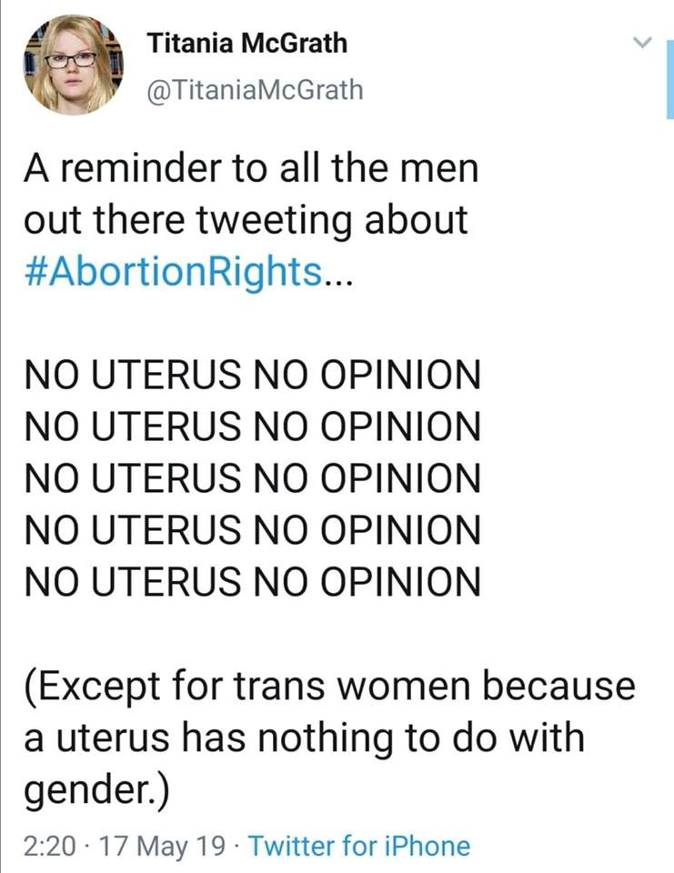
Task: Select the second NO UTERUS NO OPINION line
Action: point(252,426)
